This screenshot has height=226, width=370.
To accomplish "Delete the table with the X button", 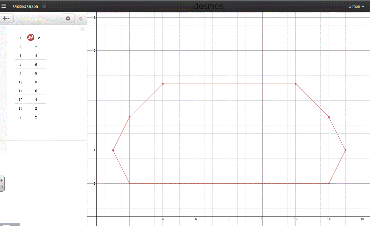I will click(x=82, y=29).
